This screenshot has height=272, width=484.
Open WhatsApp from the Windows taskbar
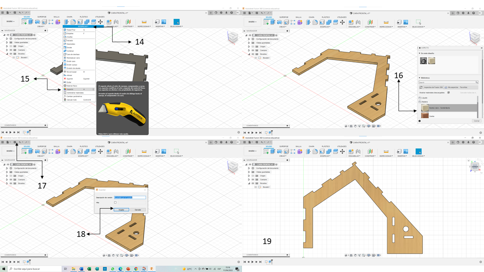click(x=113, y=269)
